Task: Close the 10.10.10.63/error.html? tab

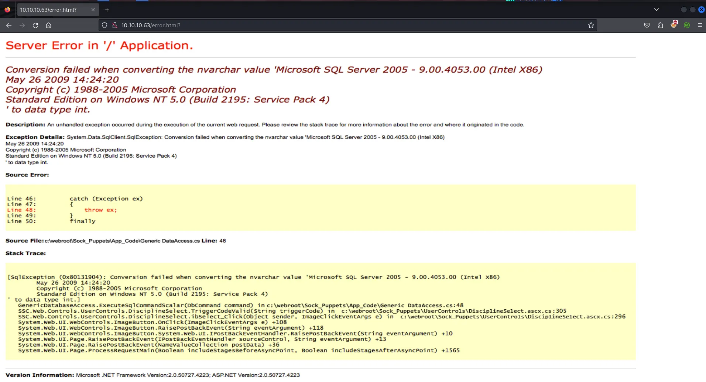Action: 93,10
